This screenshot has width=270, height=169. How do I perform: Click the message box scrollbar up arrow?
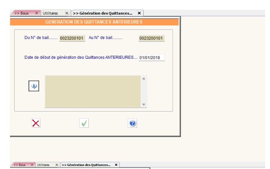tap(144, 78)
